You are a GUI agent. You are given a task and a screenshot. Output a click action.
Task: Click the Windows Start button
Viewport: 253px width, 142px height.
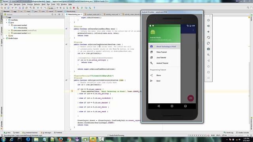pos(4,139)
